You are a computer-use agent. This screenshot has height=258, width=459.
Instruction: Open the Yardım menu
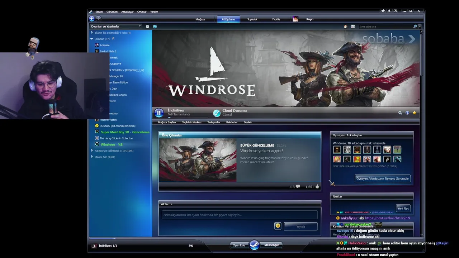(x=154, y=12)
